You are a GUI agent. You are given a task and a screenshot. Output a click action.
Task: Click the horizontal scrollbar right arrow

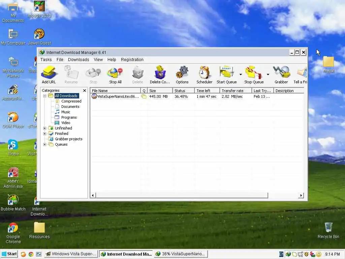click(301, 195)
